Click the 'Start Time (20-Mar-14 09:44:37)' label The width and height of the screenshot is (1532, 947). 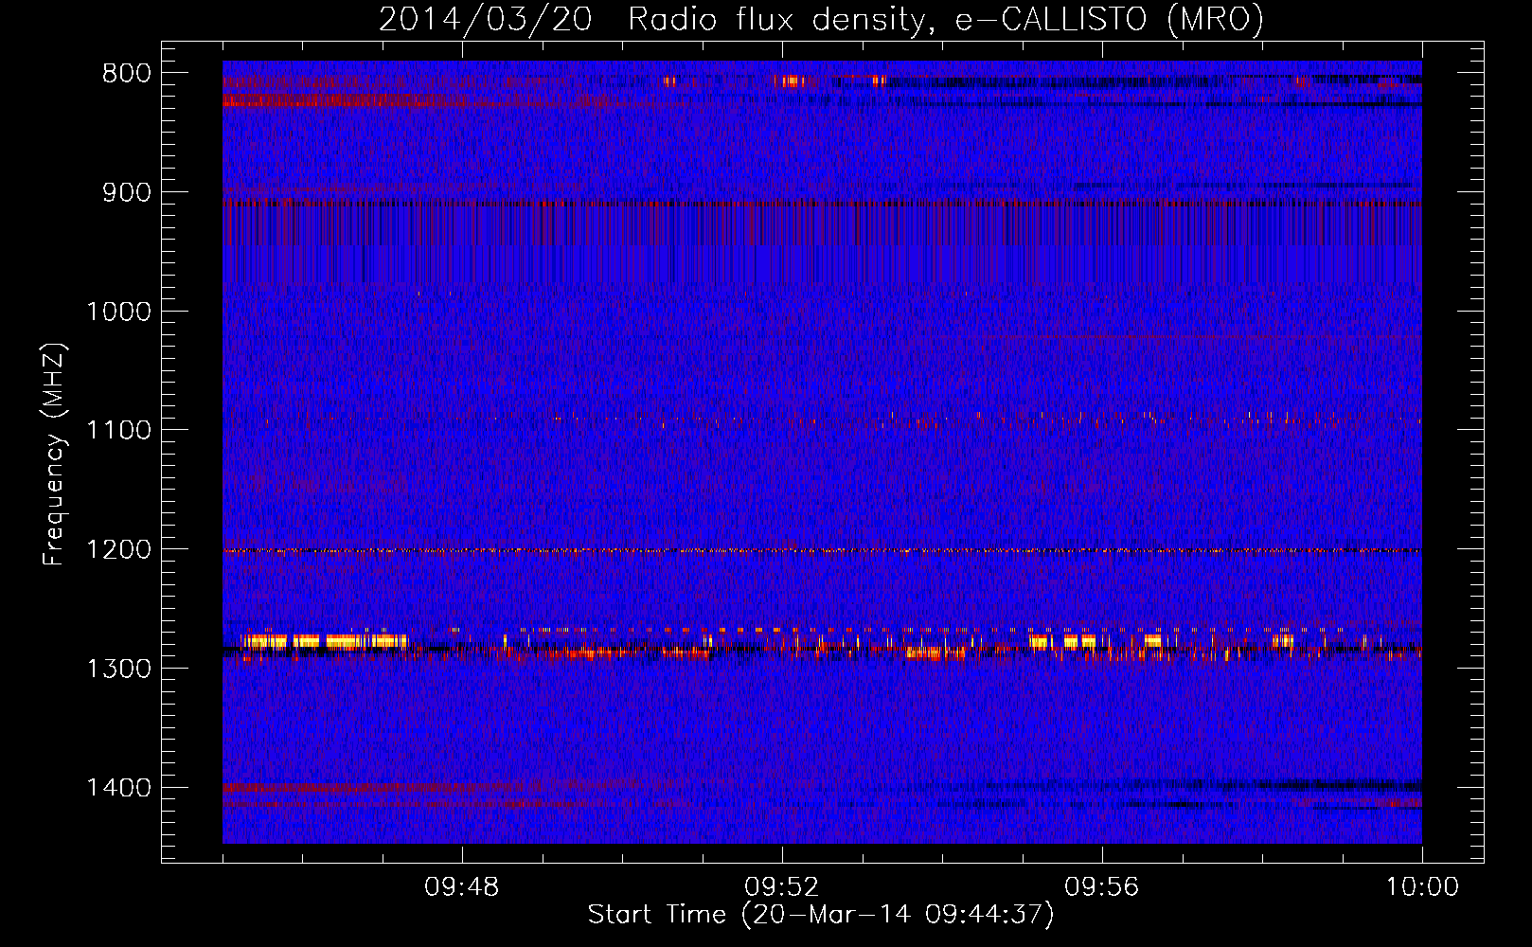click(821, 915)
